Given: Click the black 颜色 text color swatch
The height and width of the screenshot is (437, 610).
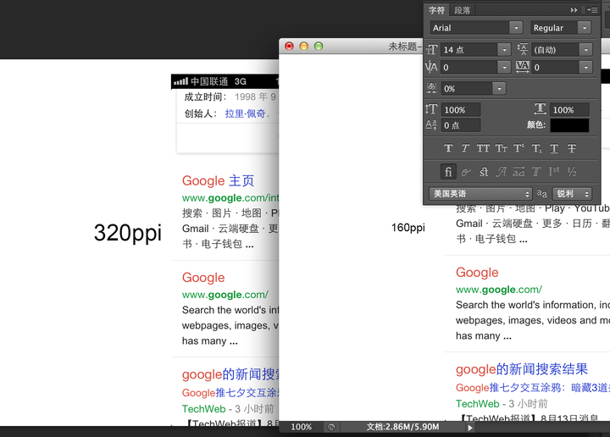Looking at the screenshot, I should coord(569,125).
